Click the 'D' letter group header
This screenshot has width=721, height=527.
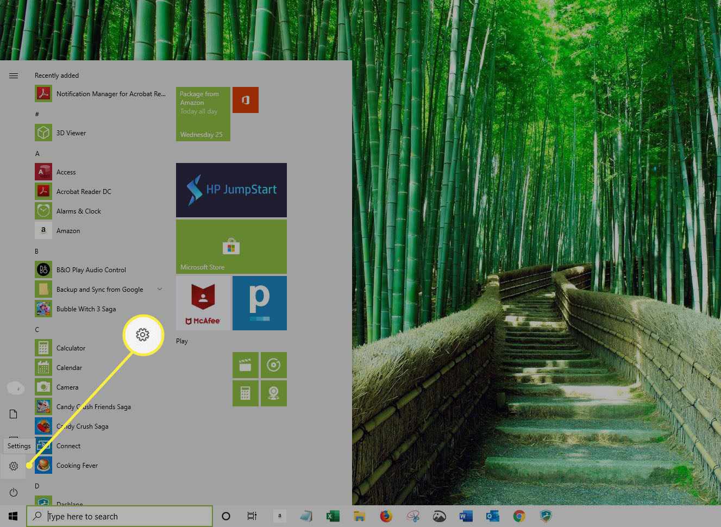tap(37, 486)
